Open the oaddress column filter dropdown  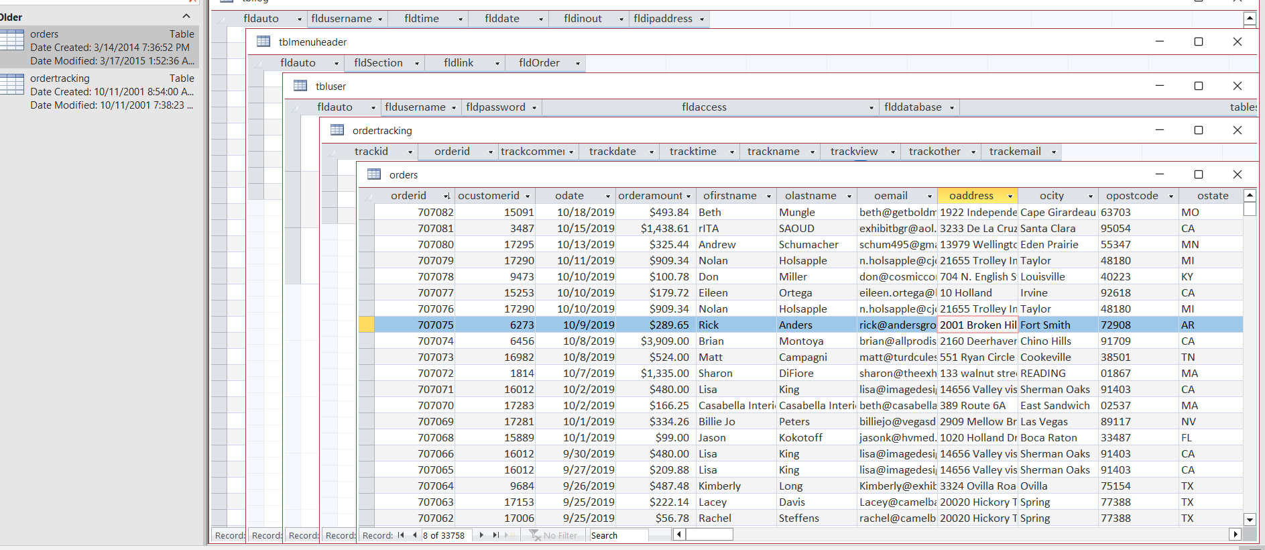click(x=1010, y=196)
